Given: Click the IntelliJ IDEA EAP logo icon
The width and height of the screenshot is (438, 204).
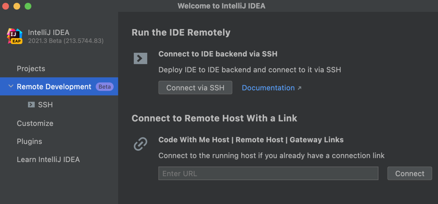Looking at the screenshot, I should (15, 36).
